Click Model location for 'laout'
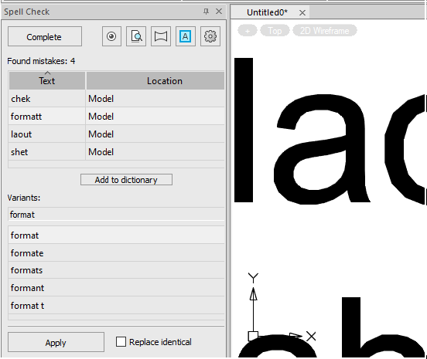Image resolution: width=427 pixels, height=359 pixels. point(155,134)
